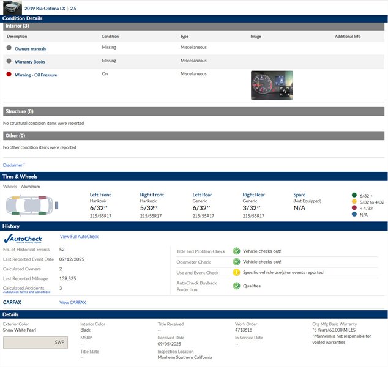Open the View Full AutoCheck link
388x367 pixels.
(x=79, y=237)
